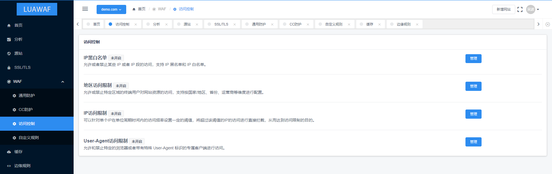
Task: Close the 访问控制 tab
Action: point(136,24)
